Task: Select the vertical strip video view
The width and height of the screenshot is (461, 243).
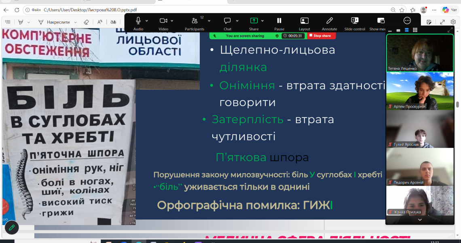Action: tap(406, 30)
